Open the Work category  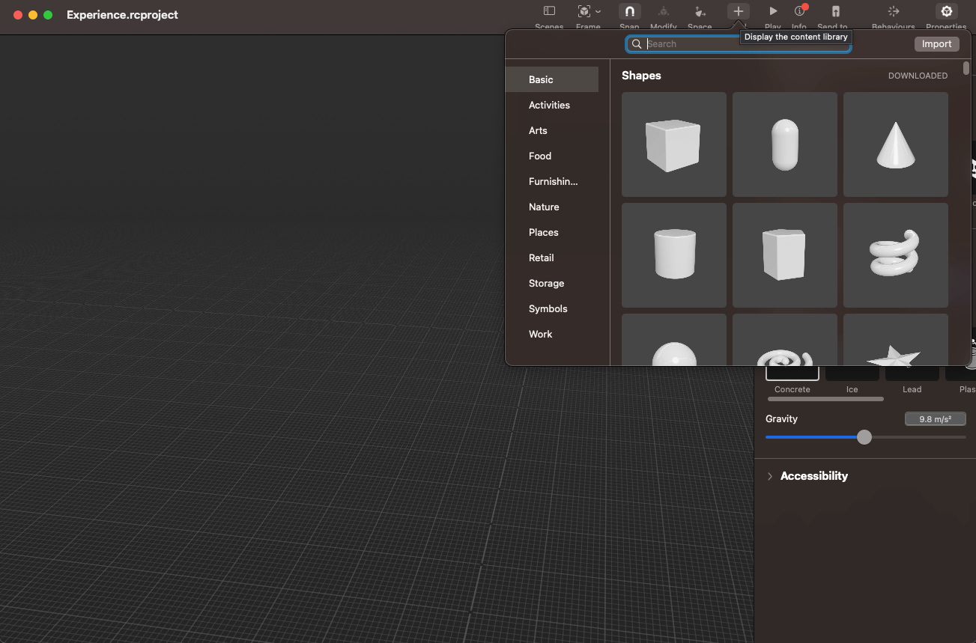click(x=552, y=334)
